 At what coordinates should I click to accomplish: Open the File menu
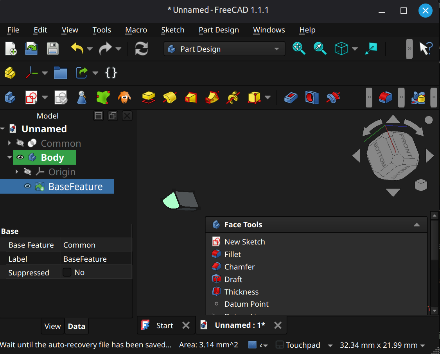[13, 30]
